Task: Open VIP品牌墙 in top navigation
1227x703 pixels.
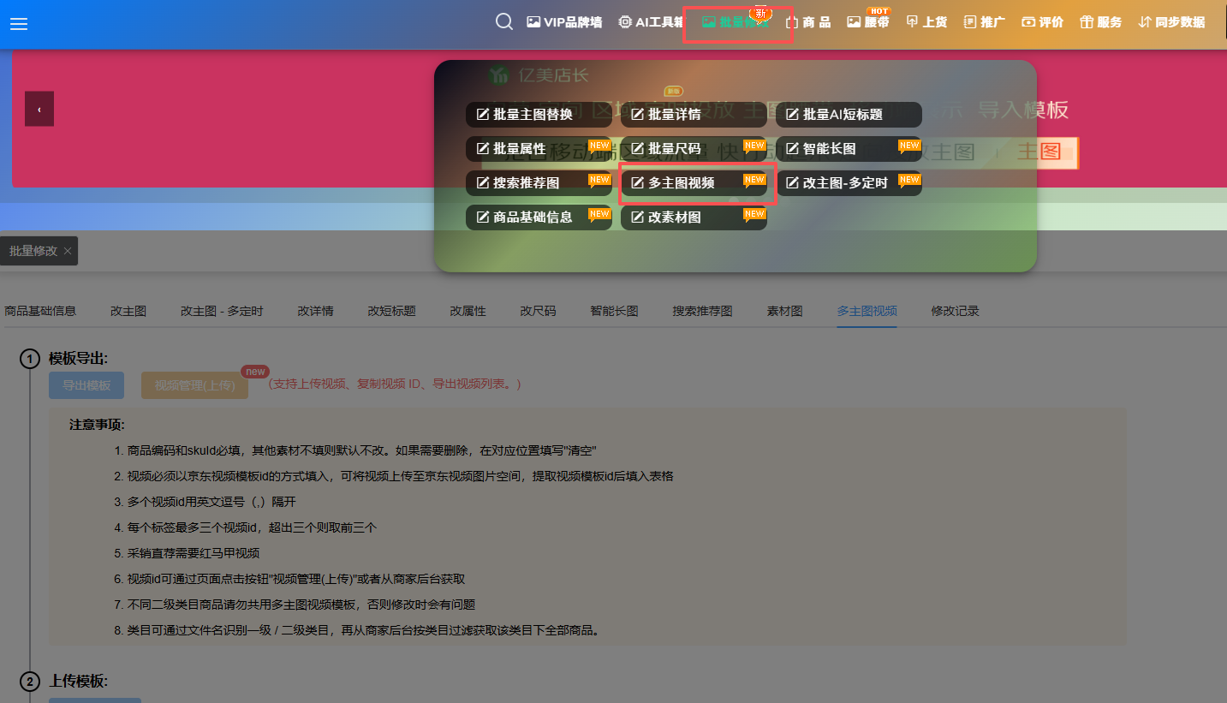Action: pyautogui.click(x=564, y=22)
